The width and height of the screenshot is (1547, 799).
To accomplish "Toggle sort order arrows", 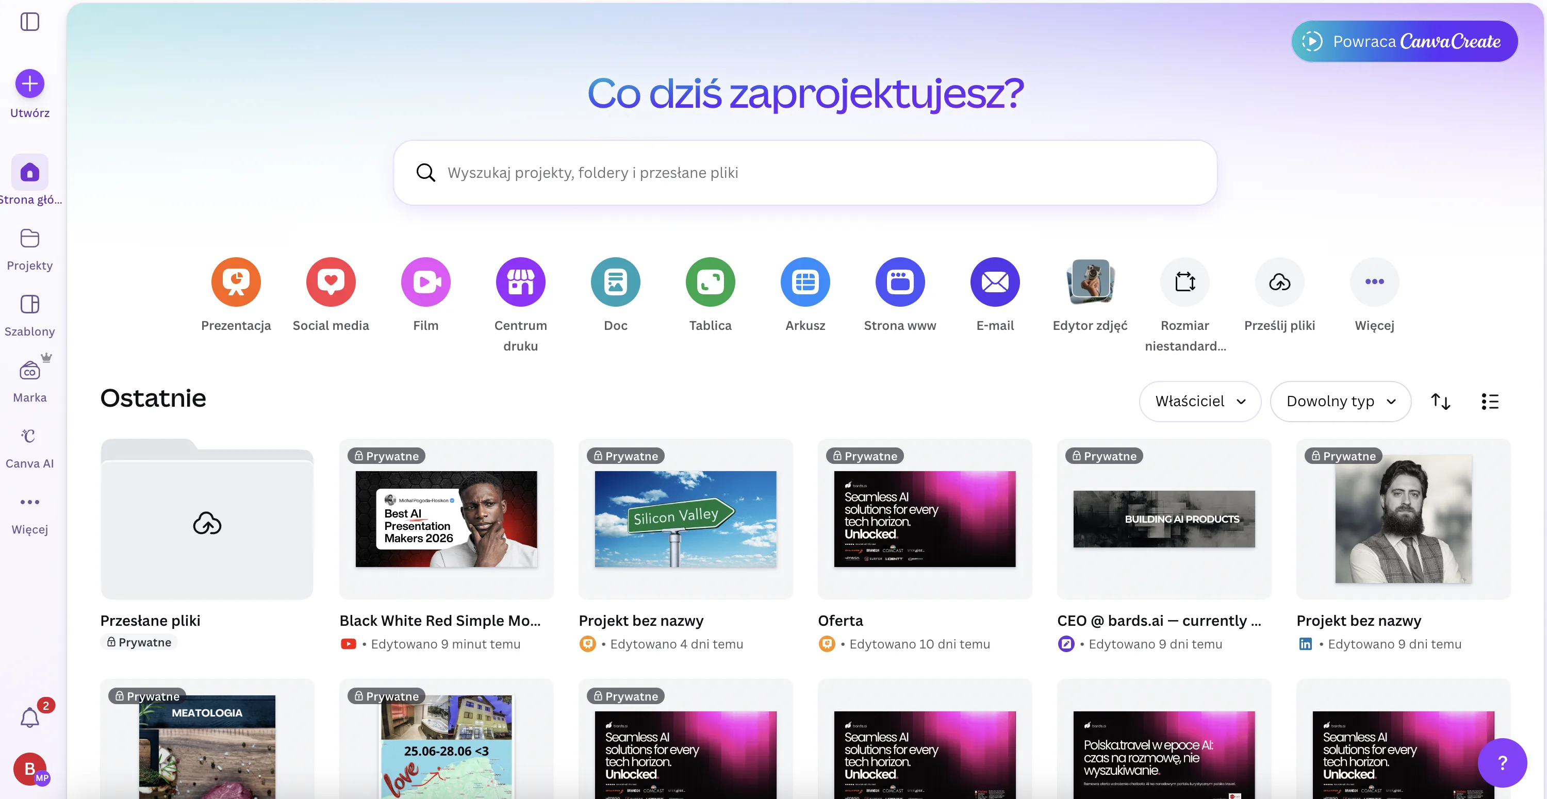I will pyautogui.click(x=1441, y=402).
